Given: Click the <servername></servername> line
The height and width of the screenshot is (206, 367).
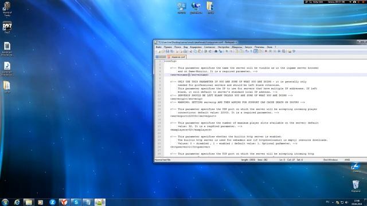Looking at the screenshot, I should (x=189, y=75).
